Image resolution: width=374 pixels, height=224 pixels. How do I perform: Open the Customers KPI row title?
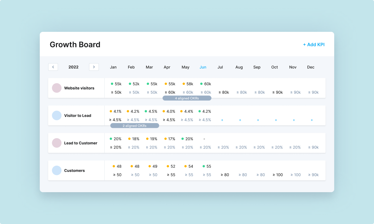(75, 170)
